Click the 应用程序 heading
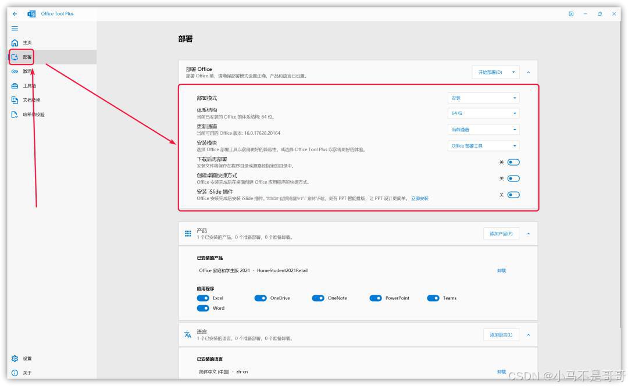The width and height of the screenshot is (628, 386). tap(205, 289)
